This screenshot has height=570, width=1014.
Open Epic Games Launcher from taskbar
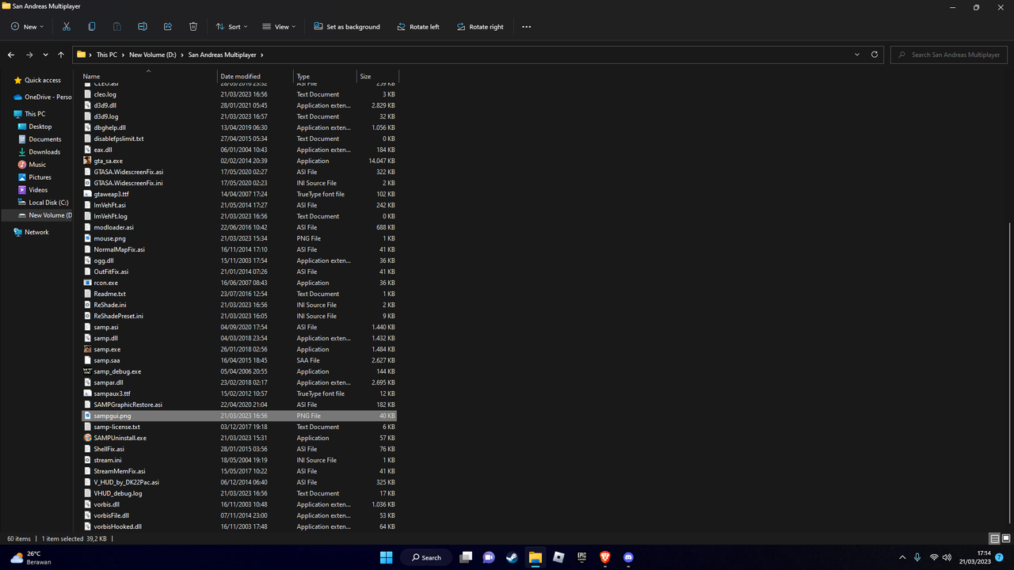(x=581, y=557)
